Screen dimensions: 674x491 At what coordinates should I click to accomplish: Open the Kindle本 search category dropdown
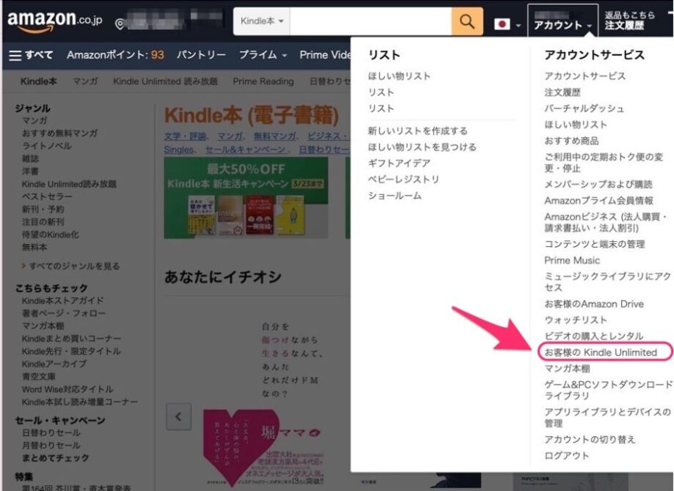[262, 21]
